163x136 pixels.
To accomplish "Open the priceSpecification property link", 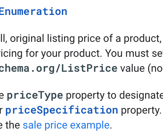I will (x=62, y=110).
